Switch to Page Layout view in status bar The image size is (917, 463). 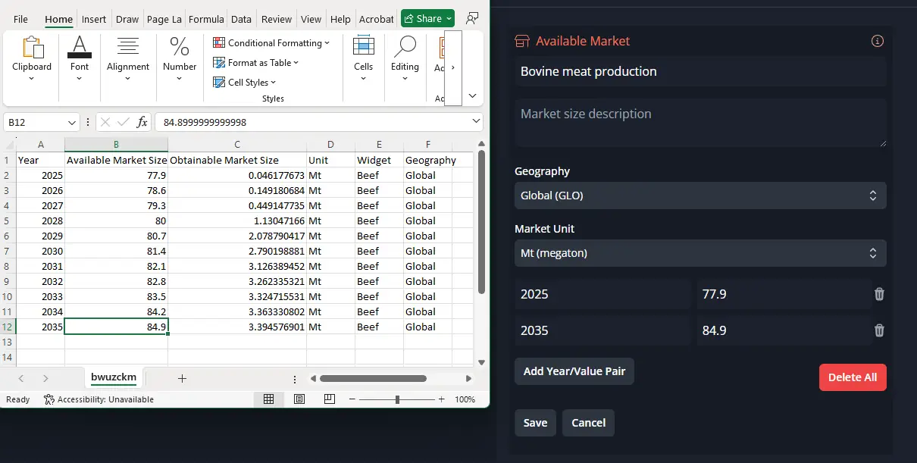click(x=299, y=399)
